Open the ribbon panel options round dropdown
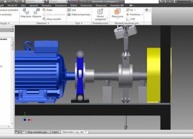 point(147,10)
